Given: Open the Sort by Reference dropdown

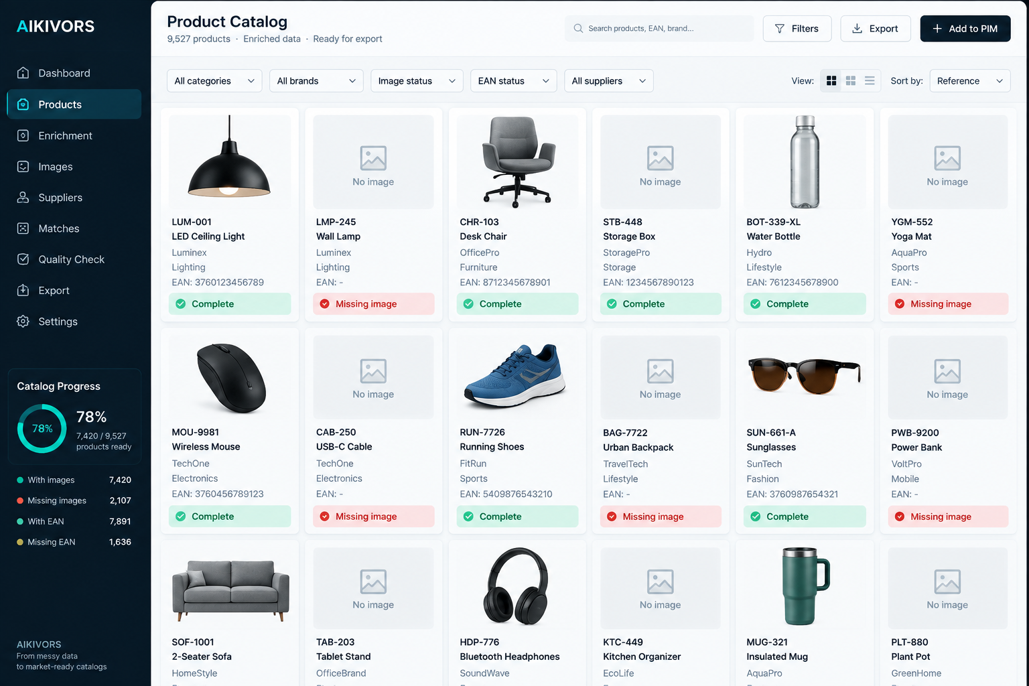Looking at the screenshot, I should [969, 81].
